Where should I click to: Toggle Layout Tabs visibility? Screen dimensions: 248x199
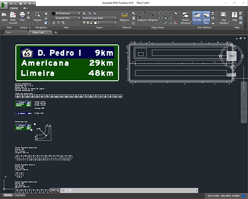click(206, 18)
